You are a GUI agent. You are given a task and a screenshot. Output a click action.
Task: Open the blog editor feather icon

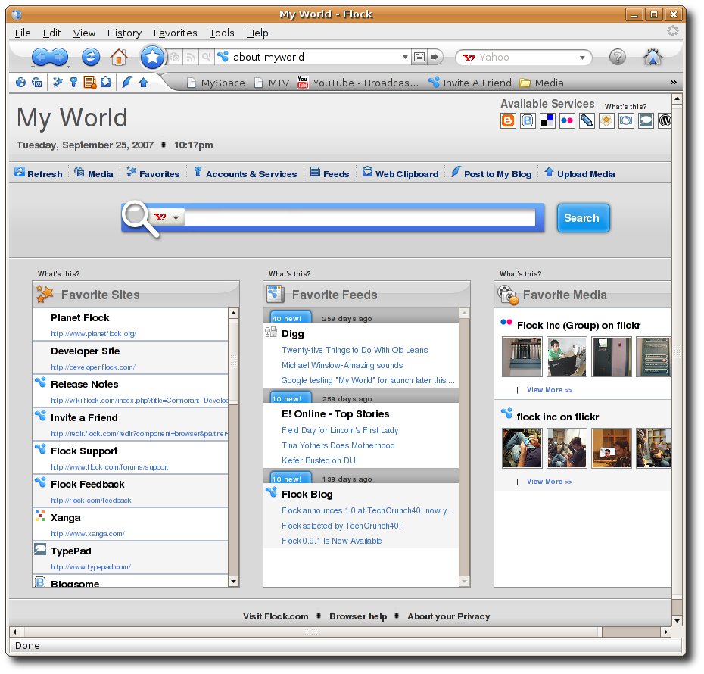[x=127, y=83]
